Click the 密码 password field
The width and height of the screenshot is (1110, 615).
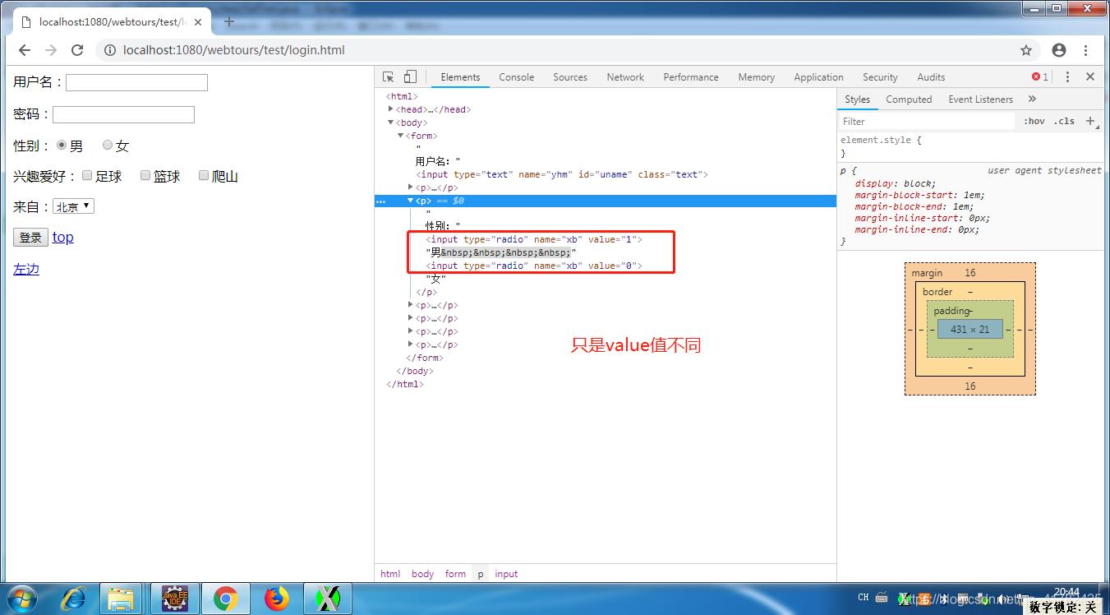tap(123, 114)
